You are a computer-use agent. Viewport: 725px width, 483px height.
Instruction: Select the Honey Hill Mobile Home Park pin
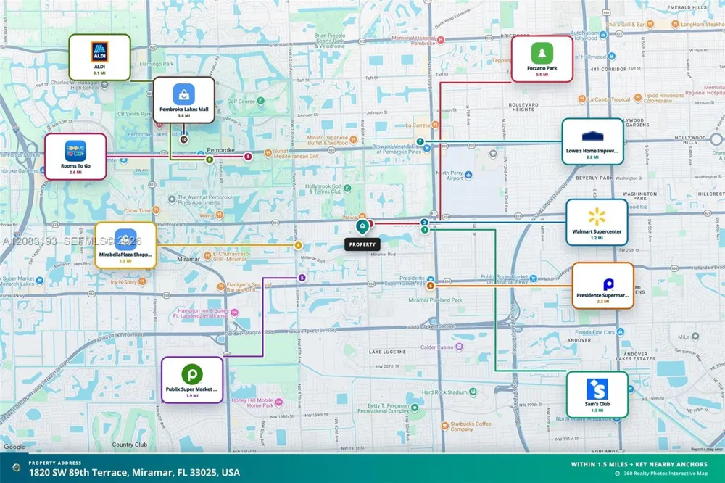pos(279,402)
